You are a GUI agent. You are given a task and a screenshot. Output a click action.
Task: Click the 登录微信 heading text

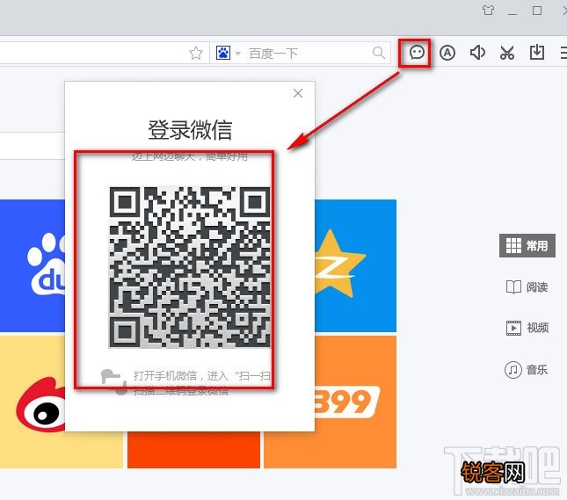(190, 130)
